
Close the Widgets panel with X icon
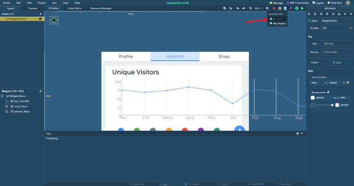[41, 91]
